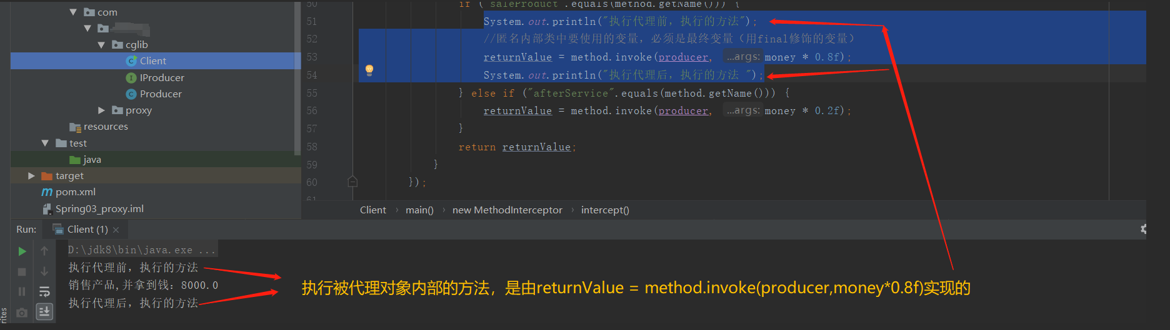Click the D:\jdk8\bin\java.exe console line
Screen dimensions: 1170x330
coord(142,250)
